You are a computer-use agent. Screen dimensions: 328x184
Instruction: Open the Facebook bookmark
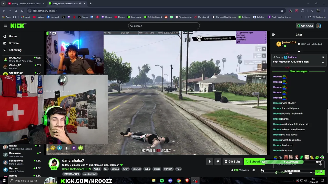[x=53, y=17]
